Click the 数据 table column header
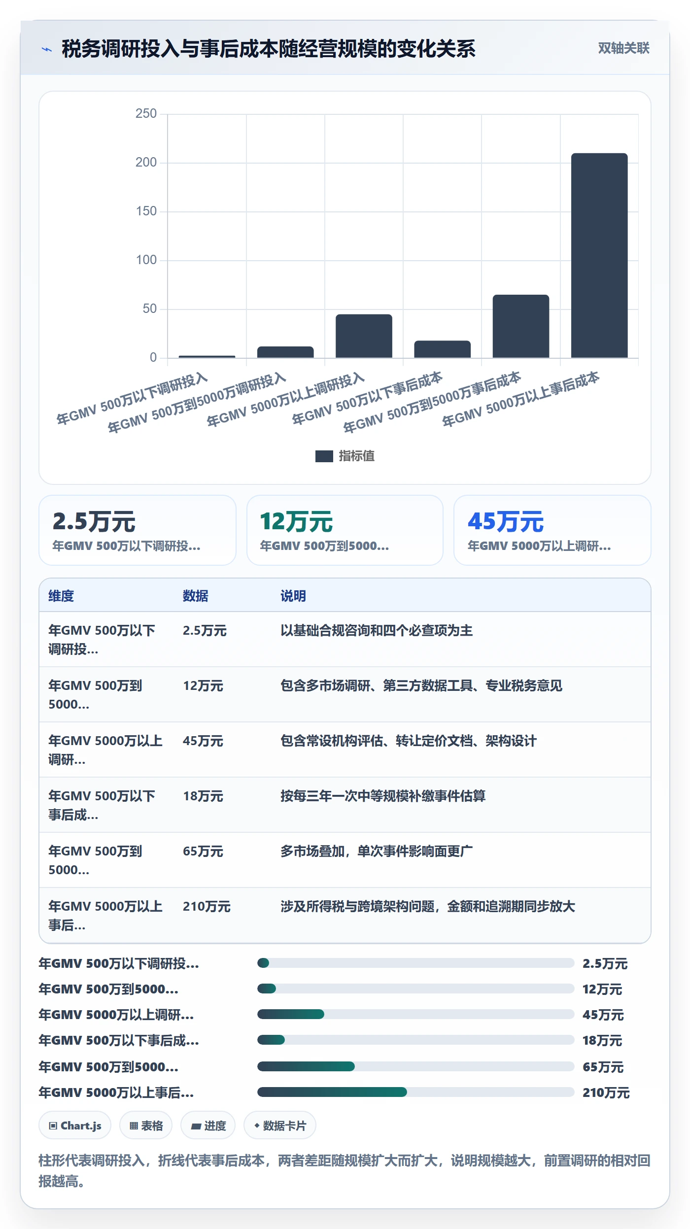This screenshot has width=690, height=1229. [x=196, y=596]
